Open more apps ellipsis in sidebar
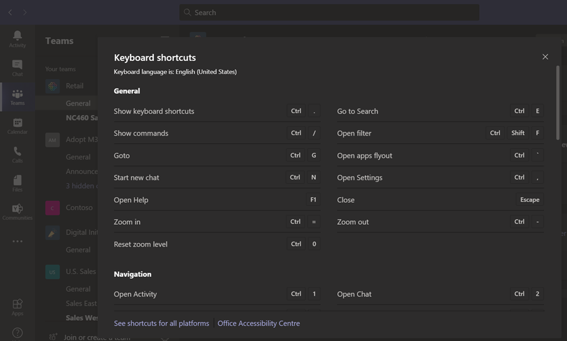Image resolution: width=567 pixels, height=341 pixels. [x=18, y=241]
